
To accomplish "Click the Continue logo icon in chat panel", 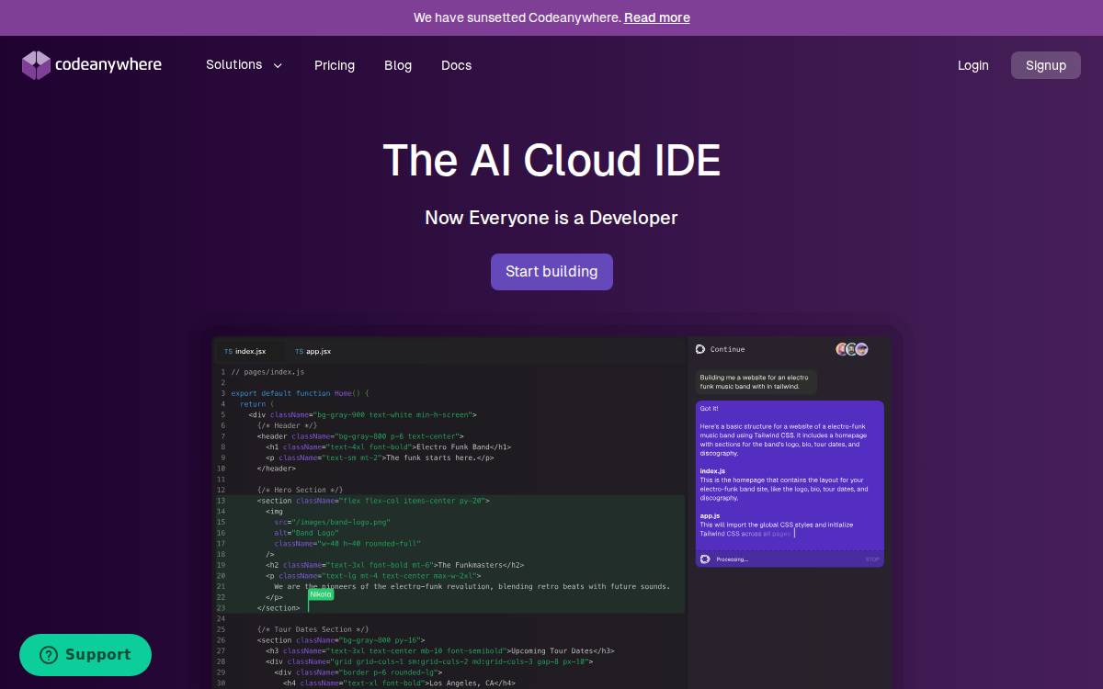I will pyautogui.click(x=700, y=349).
